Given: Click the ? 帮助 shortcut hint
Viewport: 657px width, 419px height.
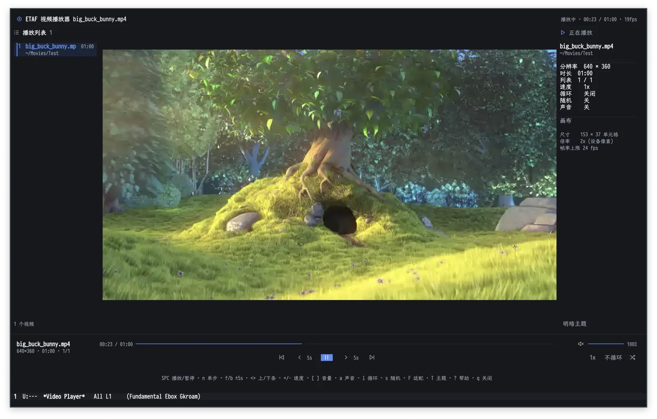Looking at the screenshot, I should [462, 378].
